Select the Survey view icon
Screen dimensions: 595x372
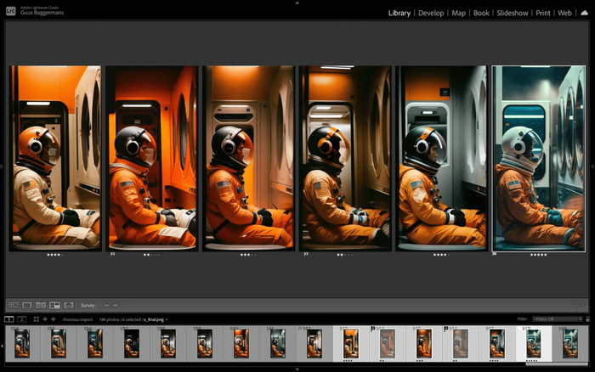[x=54, y=305]
